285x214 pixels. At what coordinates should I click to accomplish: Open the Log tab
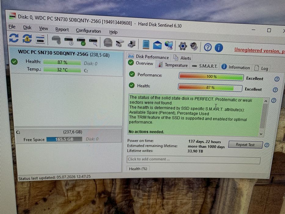[261, 68]
